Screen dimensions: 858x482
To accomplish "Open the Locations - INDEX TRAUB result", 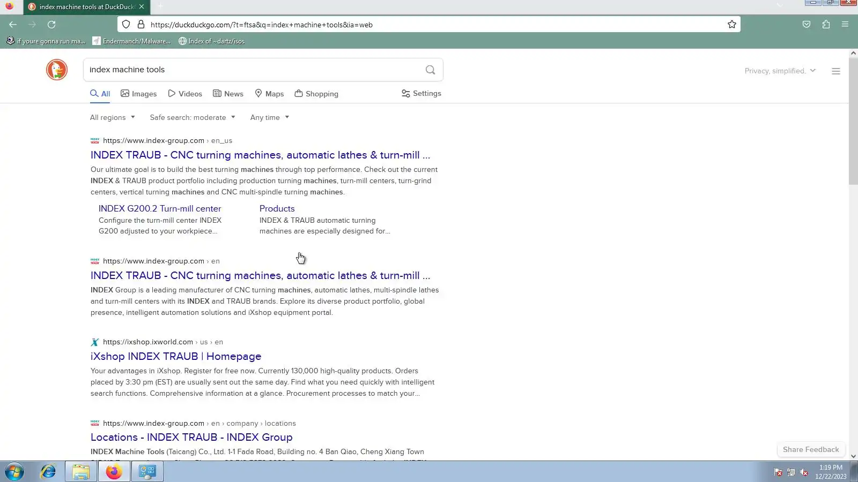I will pos(191,438).
